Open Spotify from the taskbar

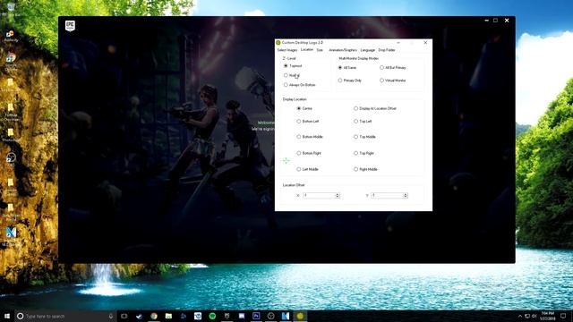coord(212,316)
